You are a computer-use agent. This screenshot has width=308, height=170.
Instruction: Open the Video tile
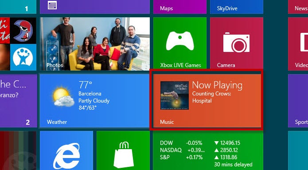pos(298,43)
